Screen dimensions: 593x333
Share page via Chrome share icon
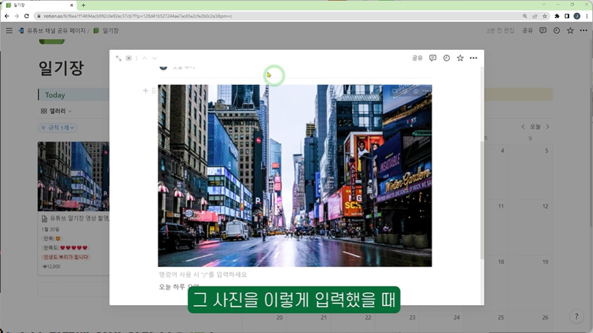[535, 16]
